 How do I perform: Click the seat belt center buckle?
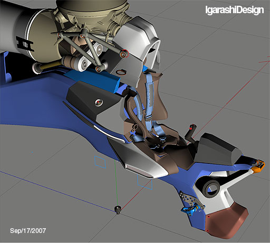pyautogui.click(x=157, y=145)
